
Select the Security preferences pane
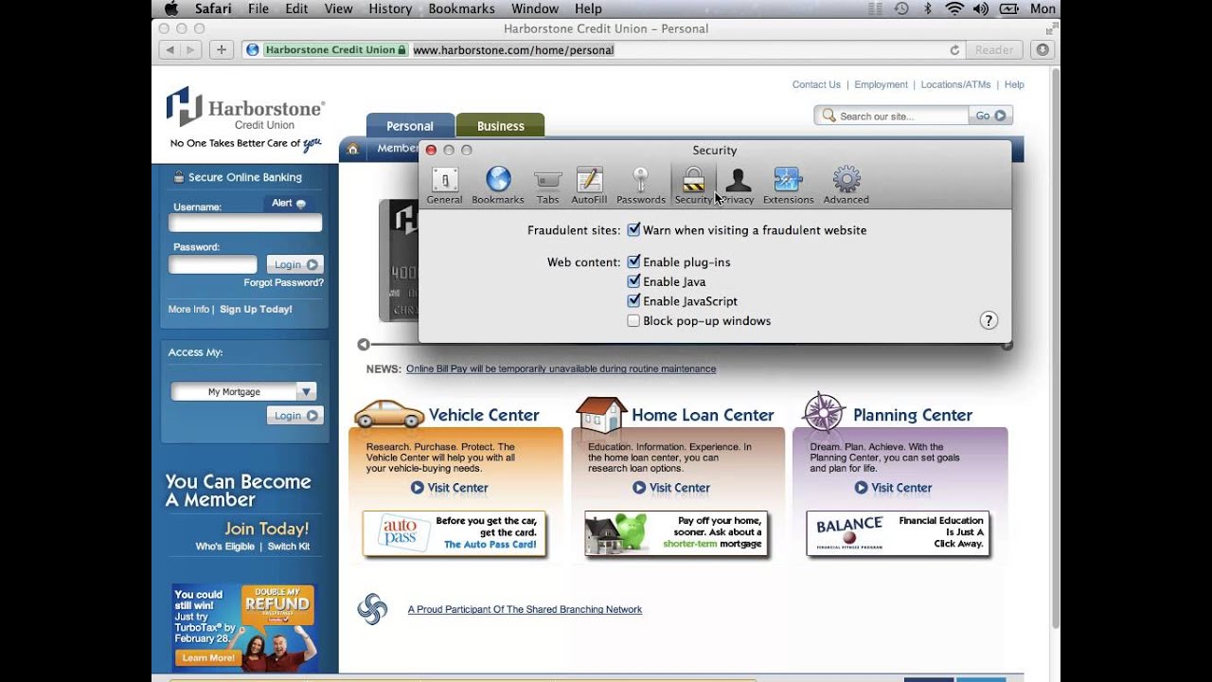coord(693,185)
